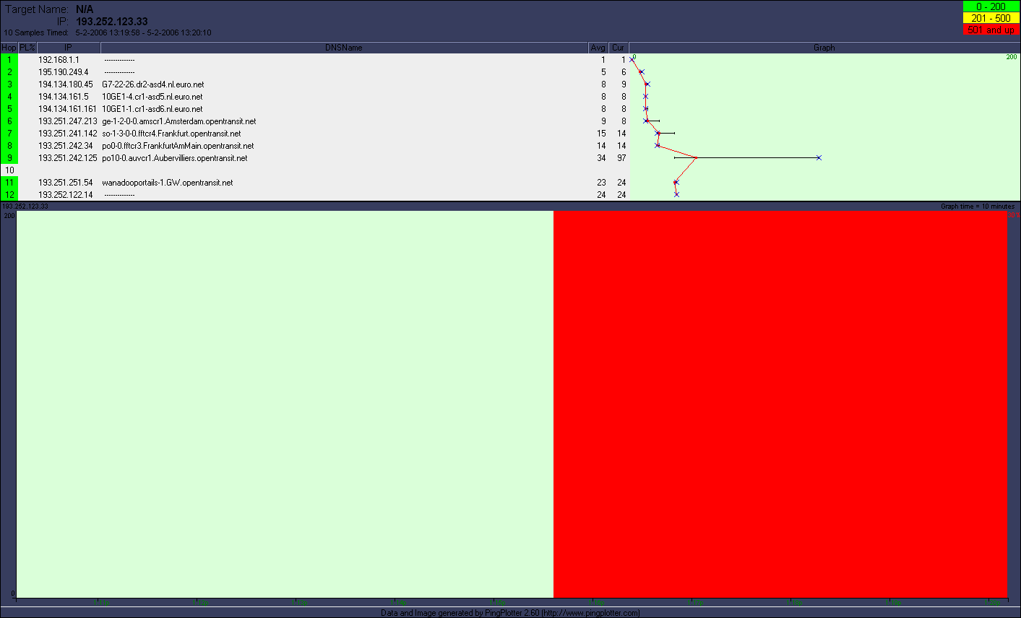Click the target IP 193.252.123.33 in header
Viewport: 1021px width, 618px height.
(x=112, y=22)
